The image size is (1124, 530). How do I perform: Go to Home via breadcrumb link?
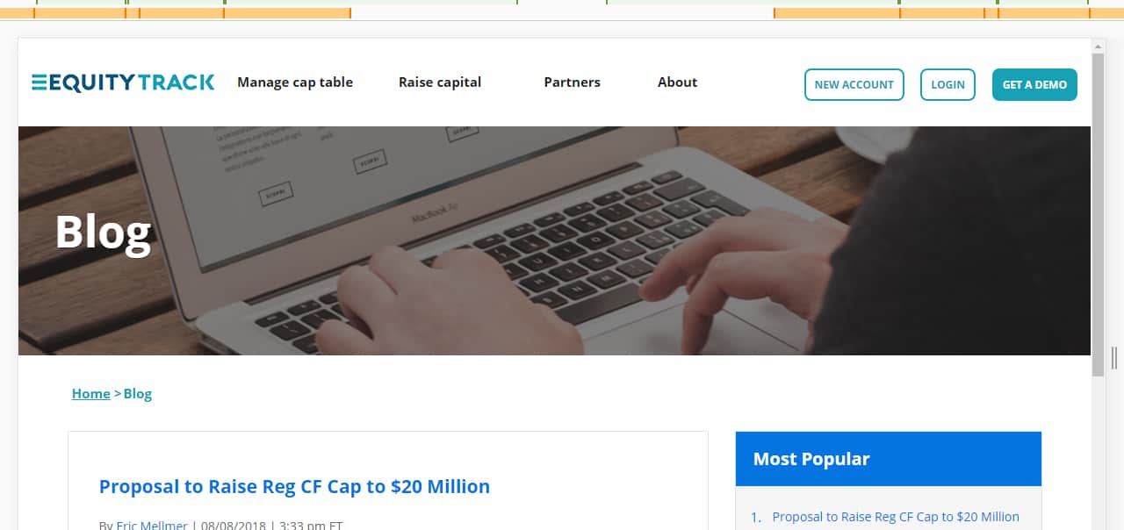pos(91,394)
